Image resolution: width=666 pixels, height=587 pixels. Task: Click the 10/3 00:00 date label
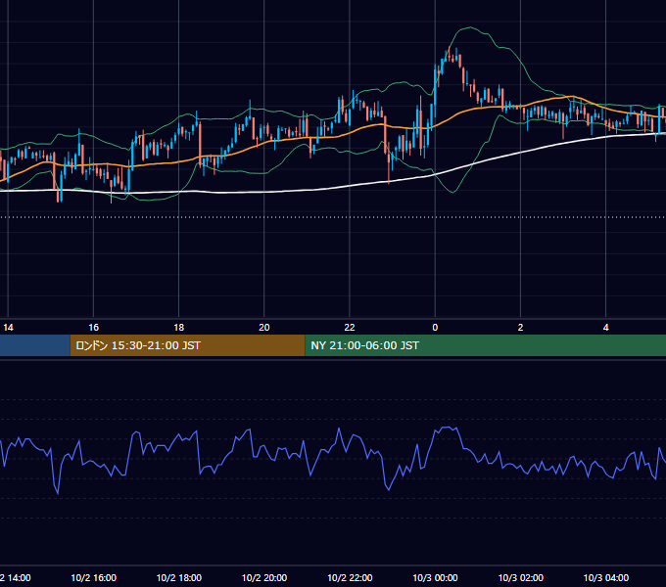point(435,577)
